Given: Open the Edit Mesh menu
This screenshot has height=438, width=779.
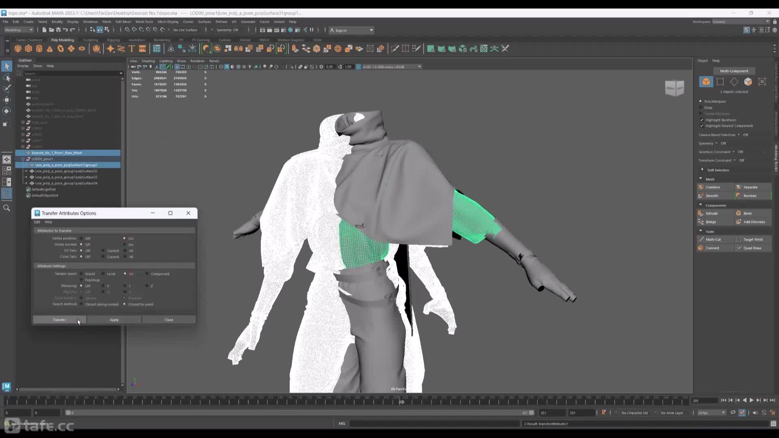Looking at the screenshot, I should (123, 21).
